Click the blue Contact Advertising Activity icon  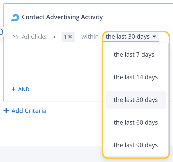pyautogui.click(x=15, y=17)
